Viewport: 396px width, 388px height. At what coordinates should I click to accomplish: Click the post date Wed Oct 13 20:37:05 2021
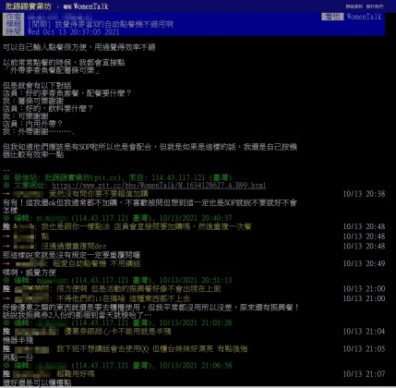(73, 31)
